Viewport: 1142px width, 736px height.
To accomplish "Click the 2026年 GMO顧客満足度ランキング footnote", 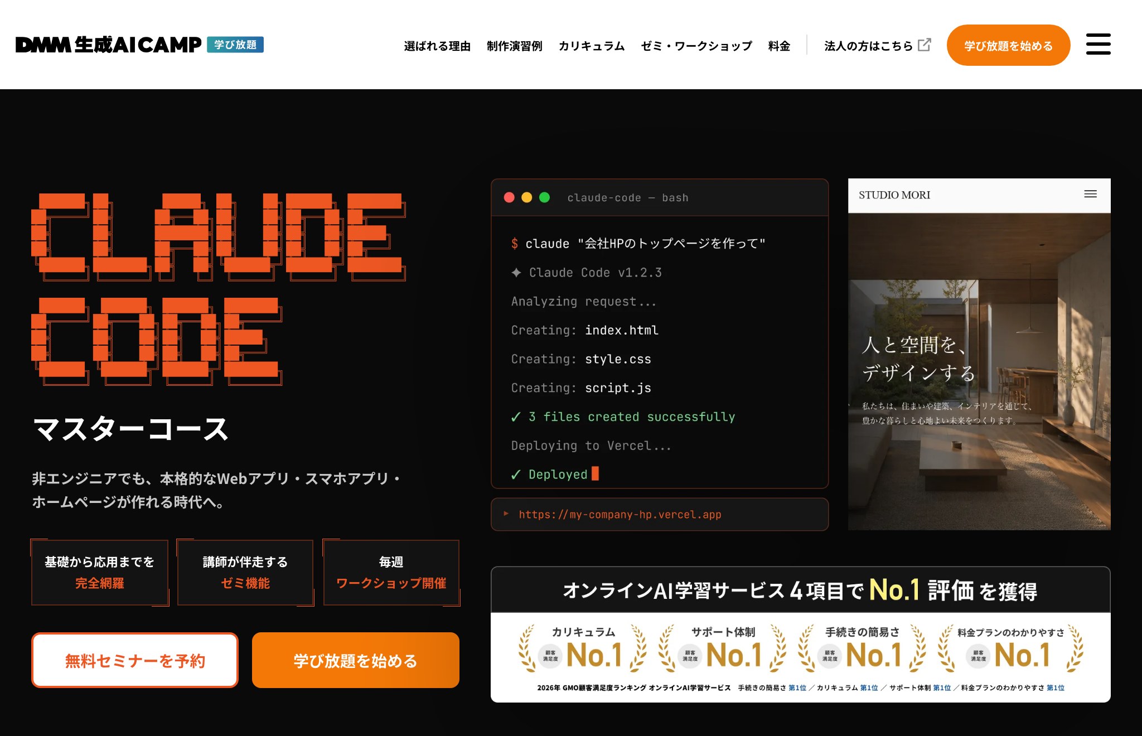I will click(801, 688).
